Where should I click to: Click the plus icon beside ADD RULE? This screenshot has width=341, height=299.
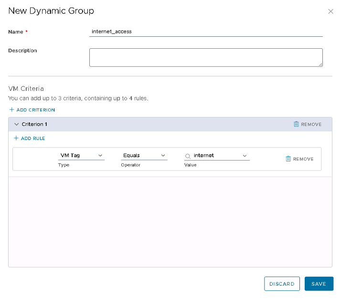[x=16, y=139]
